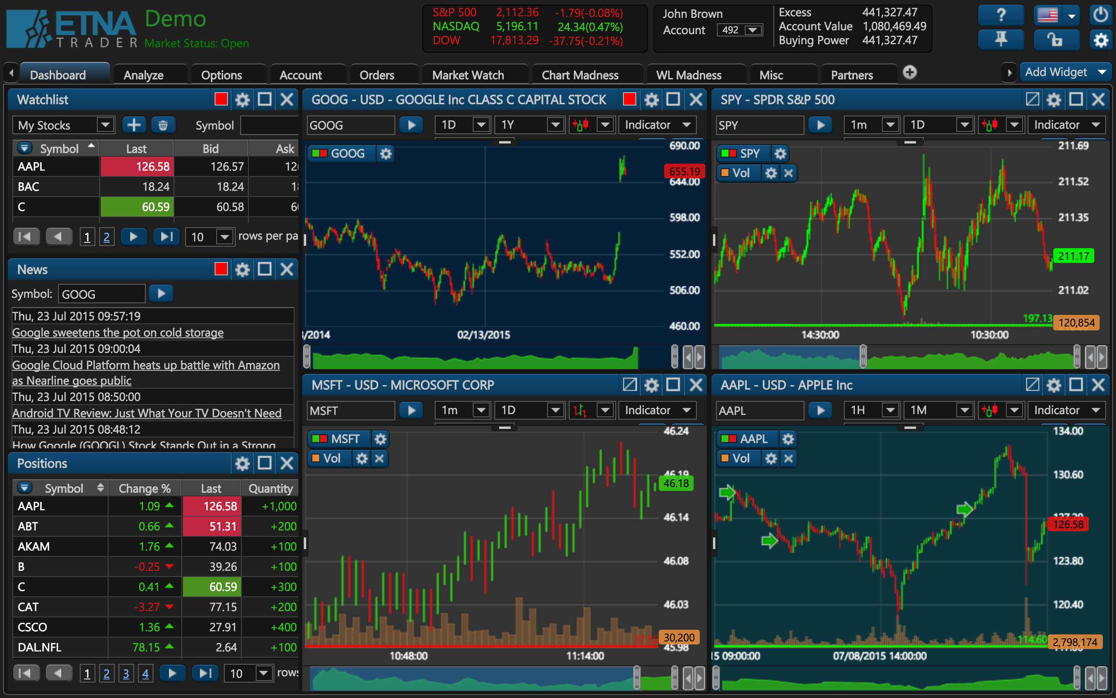Toggle MSFT chart link box
The width and height of the screenshot is (1116, 698).
tap(629, 385)
